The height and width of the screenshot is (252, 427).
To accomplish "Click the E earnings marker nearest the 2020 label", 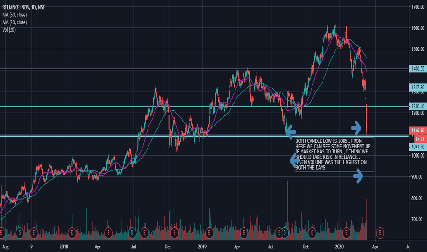I will pos(346,233).
